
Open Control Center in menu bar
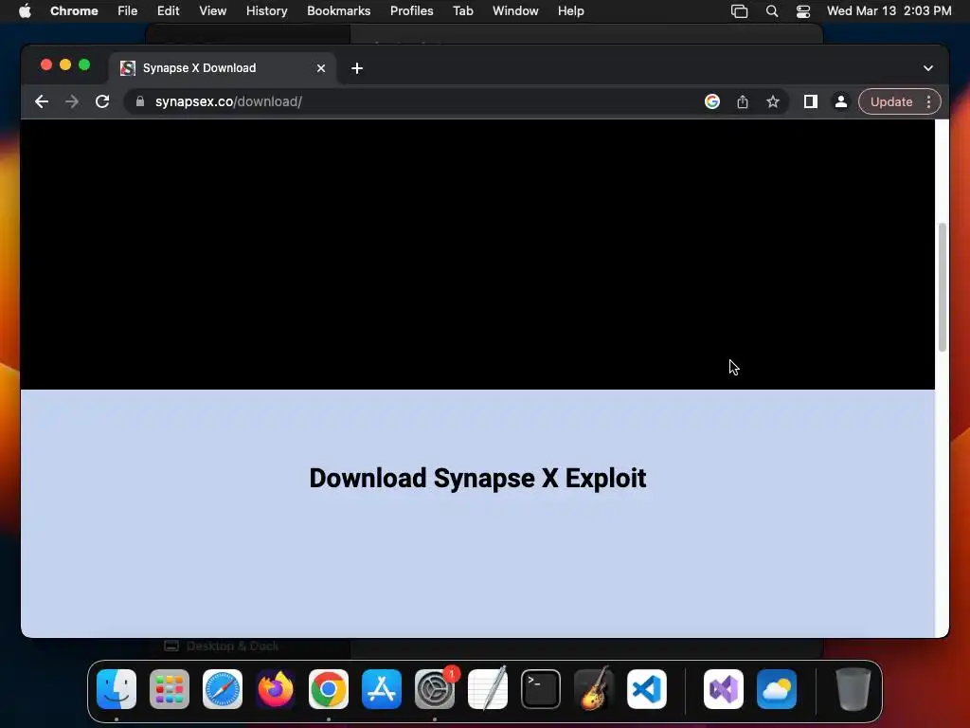[x=803, y=11]
